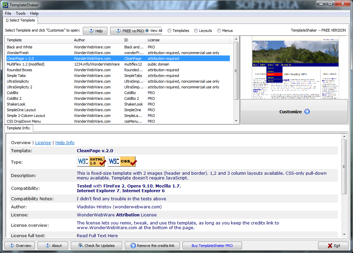
Task: Select the UltraSimplicity 2 template row
Action: coord(118,87)
